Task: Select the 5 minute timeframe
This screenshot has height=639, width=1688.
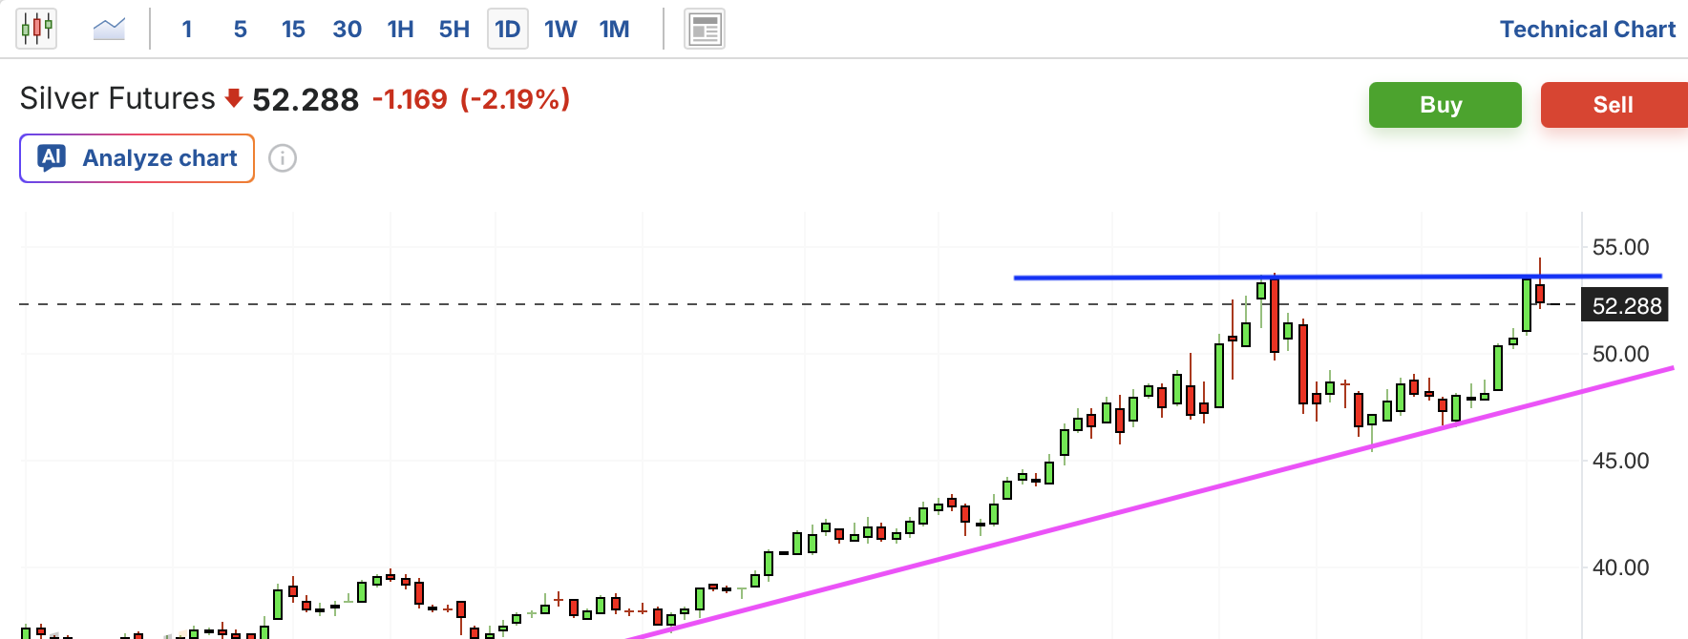Action: click(240, 30)
